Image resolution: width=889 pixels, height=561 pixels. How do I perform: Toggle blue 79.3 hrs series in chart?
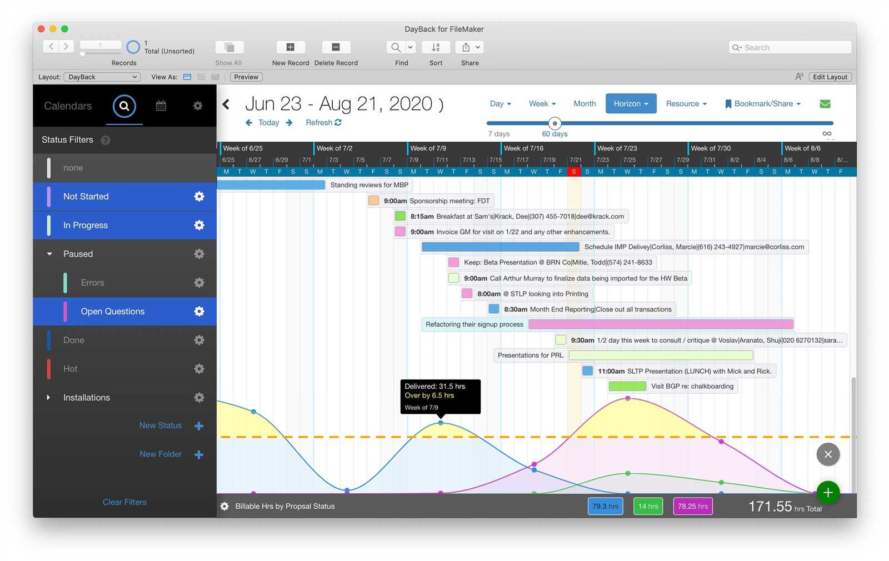(605, 506)
